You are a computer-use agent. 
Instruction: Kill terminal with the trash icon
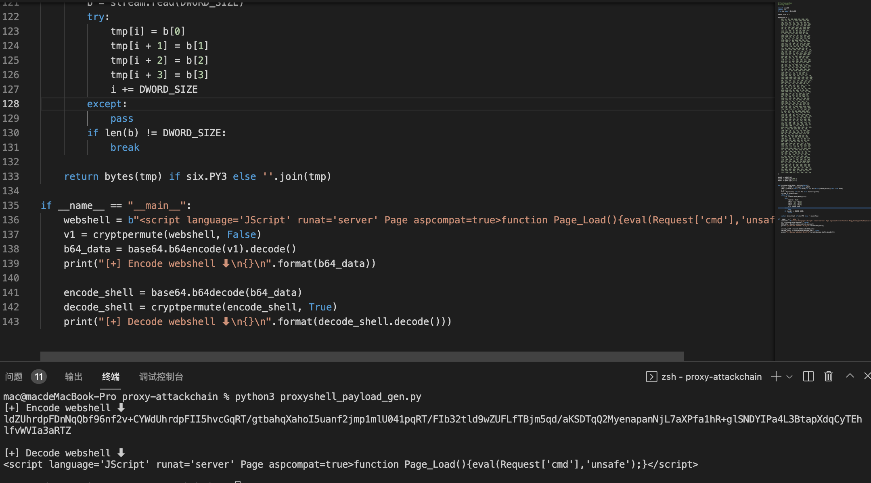coord(828,377)
